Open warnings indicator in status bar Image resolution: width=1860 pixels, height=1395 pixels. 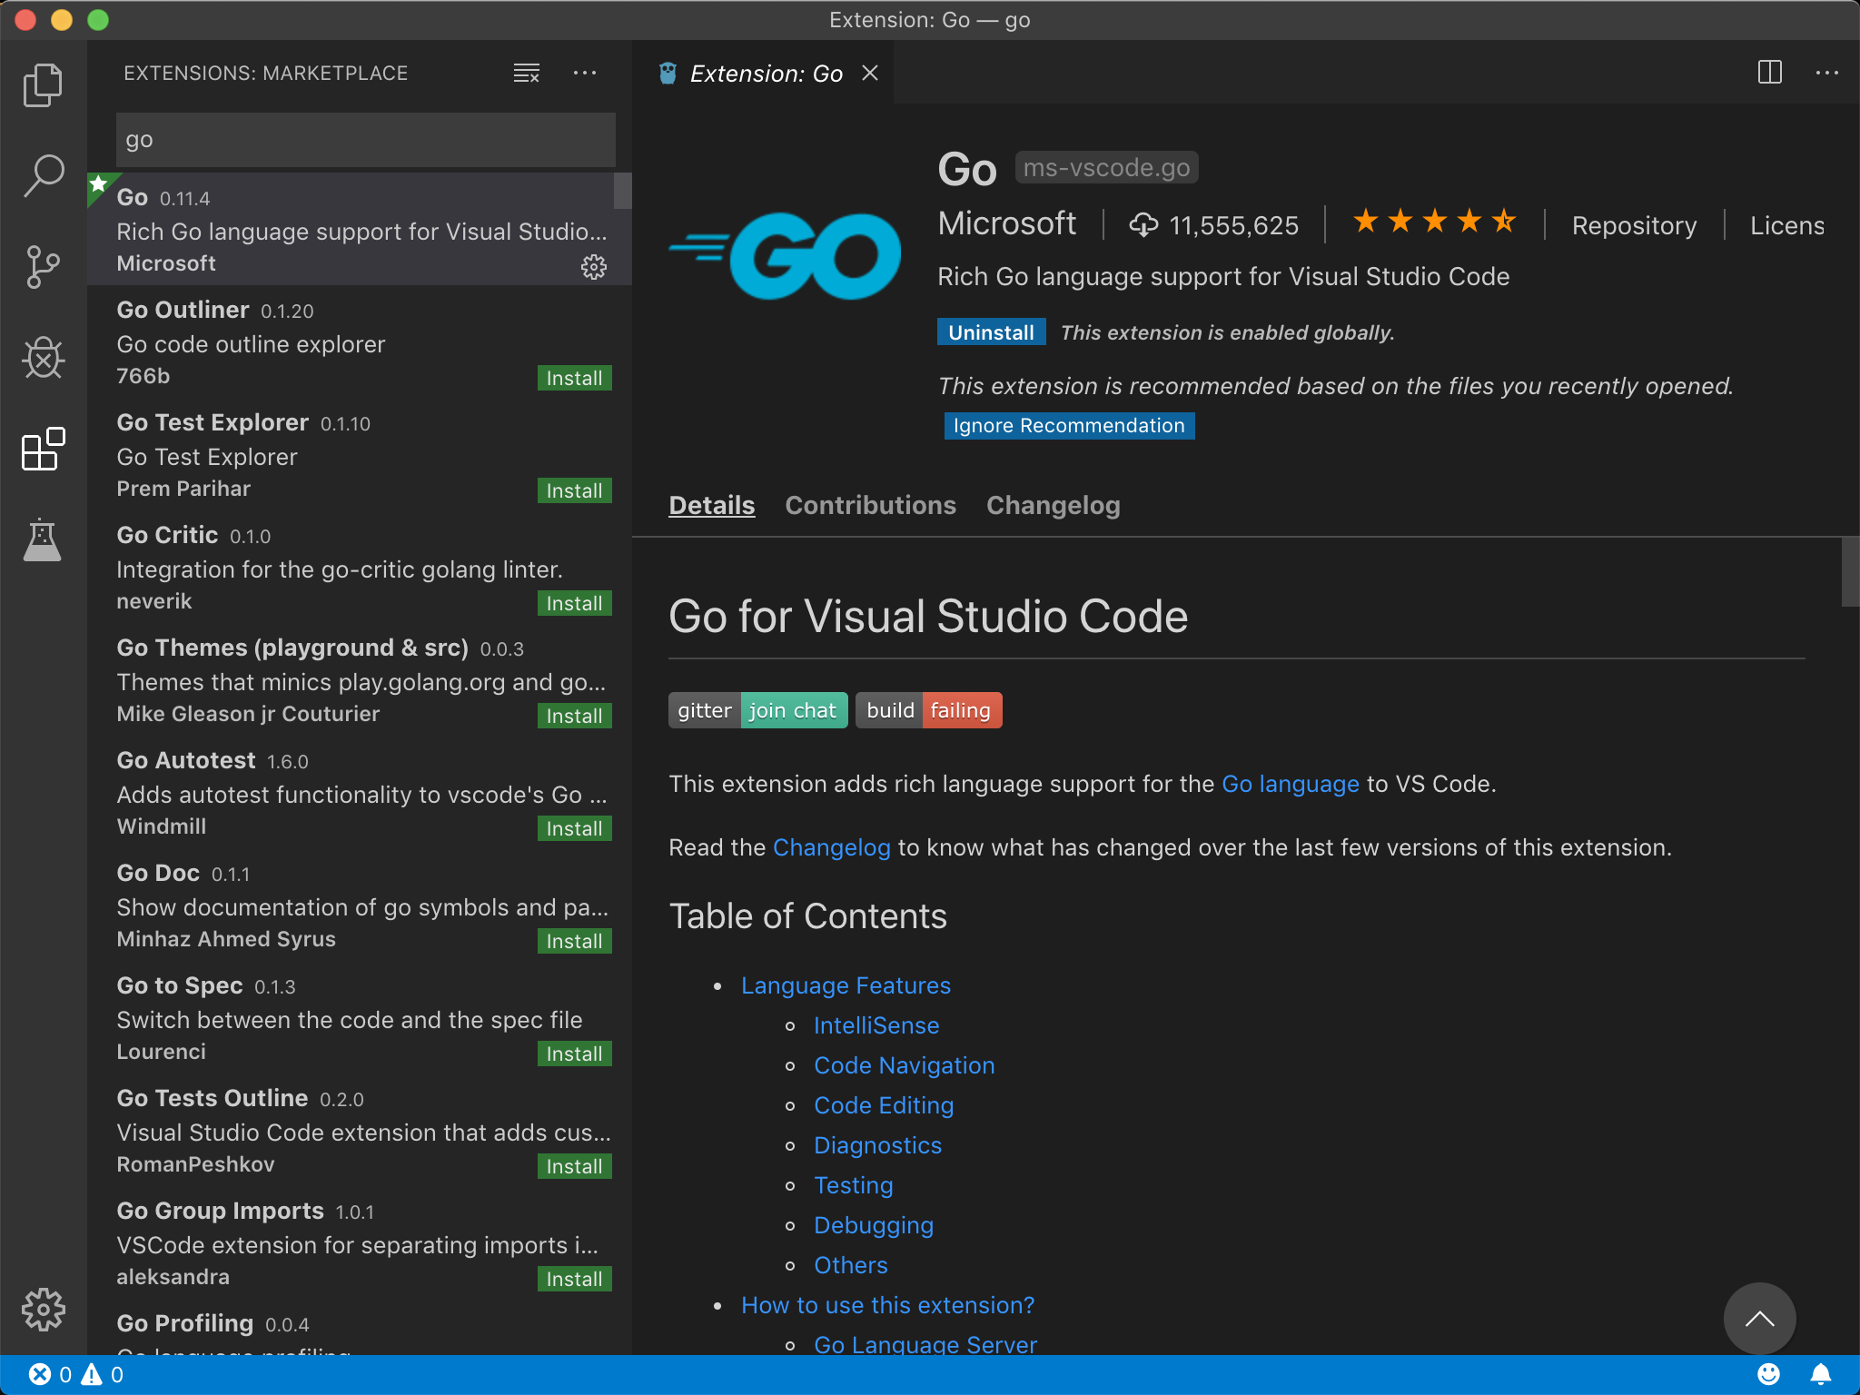click(x=103, y=1375)
